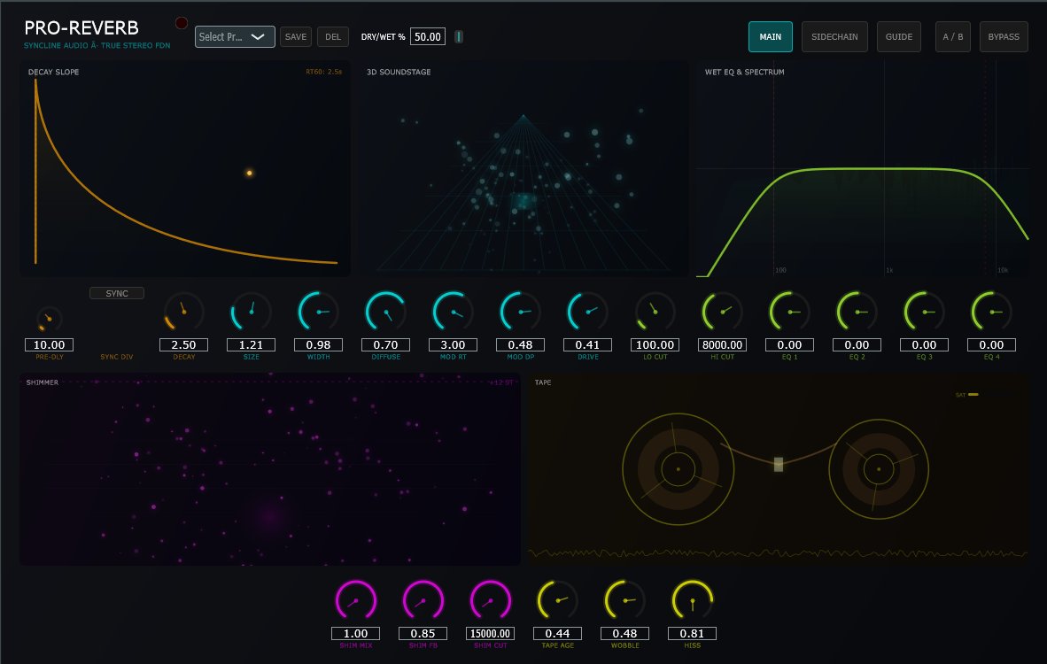This screenshot has height=664, width=1047.
Task: Open the GUIDE panel
Action: pyautogui.click(x=898, y=36)
